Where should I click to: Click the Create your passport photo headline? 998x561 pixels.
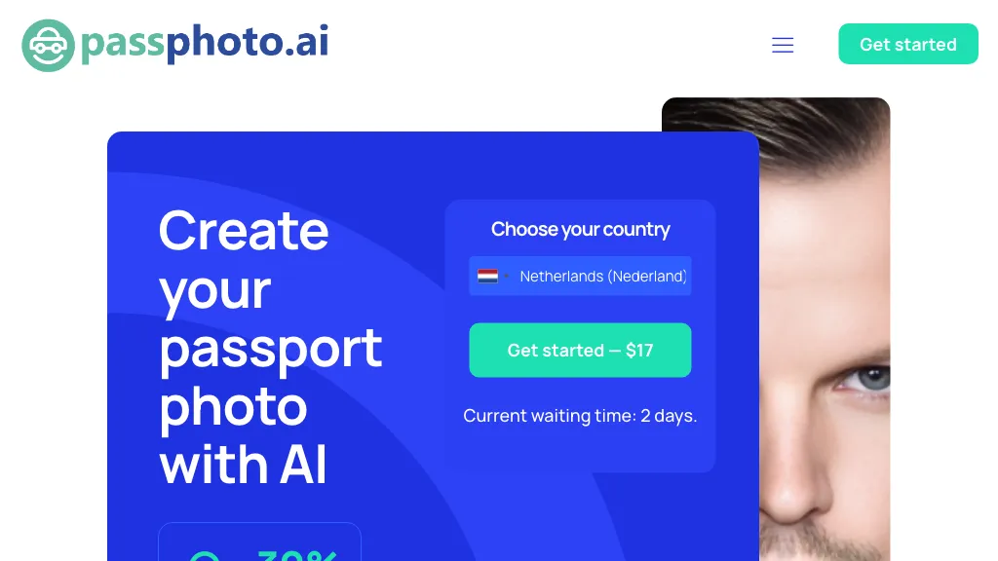[x=270, y=346]
